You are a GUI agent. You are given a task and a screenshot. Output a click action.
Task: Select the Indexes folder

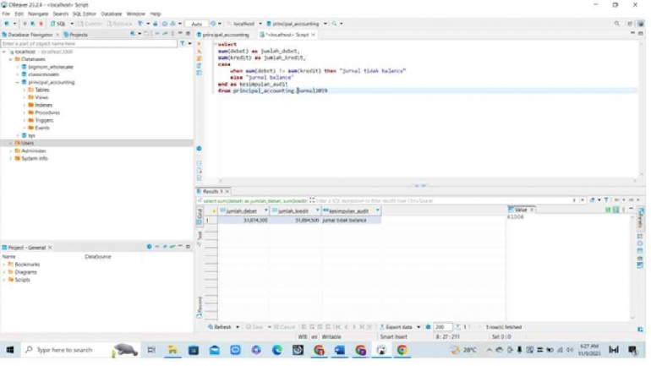click(x=43, y=105)
